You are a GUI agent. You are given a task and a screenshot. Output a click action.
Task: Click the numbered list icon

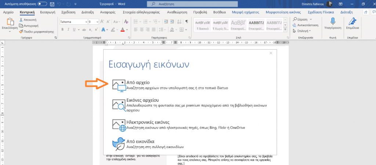145,22
